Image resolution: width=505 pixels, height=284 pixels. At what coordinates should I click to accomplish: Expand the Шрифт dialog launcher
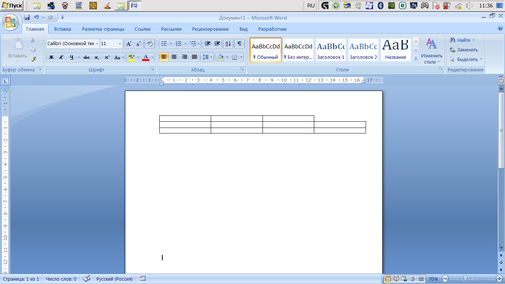pos(152,69)
